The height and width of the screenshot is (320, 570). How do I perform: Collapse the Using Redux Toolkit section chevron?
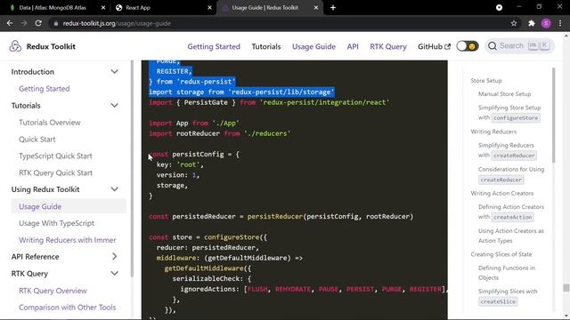pyautogui.click(x=115, y=189)
